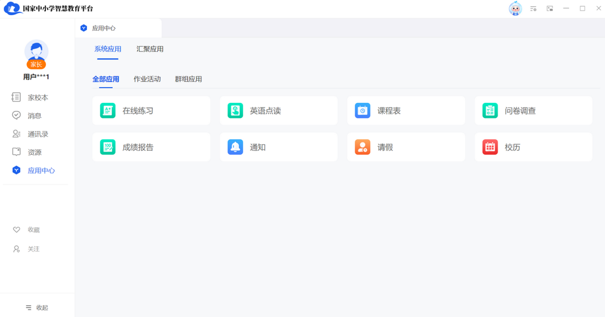Screen dimensions: 605x317
Task: Go to 消息 in the sidebar
Action: [x=34, y=116]
